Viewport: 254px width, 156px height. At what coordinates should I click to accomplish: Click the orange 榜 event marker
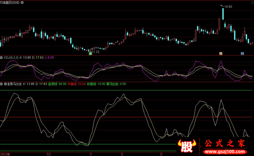point(221,54)
